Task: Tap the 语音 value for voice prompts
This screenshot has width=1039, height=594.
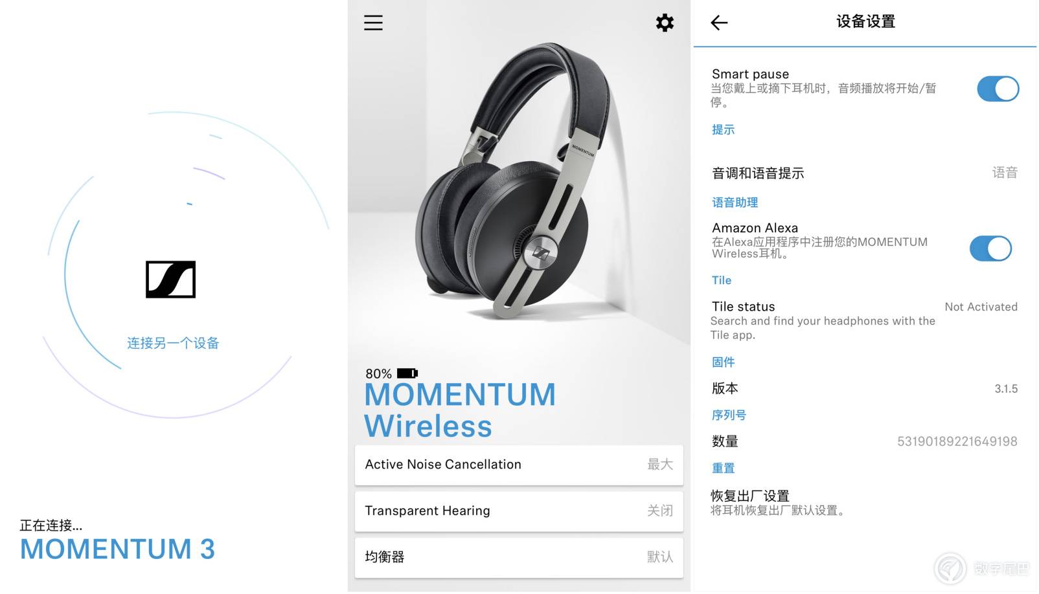Action: point(1005,173)
